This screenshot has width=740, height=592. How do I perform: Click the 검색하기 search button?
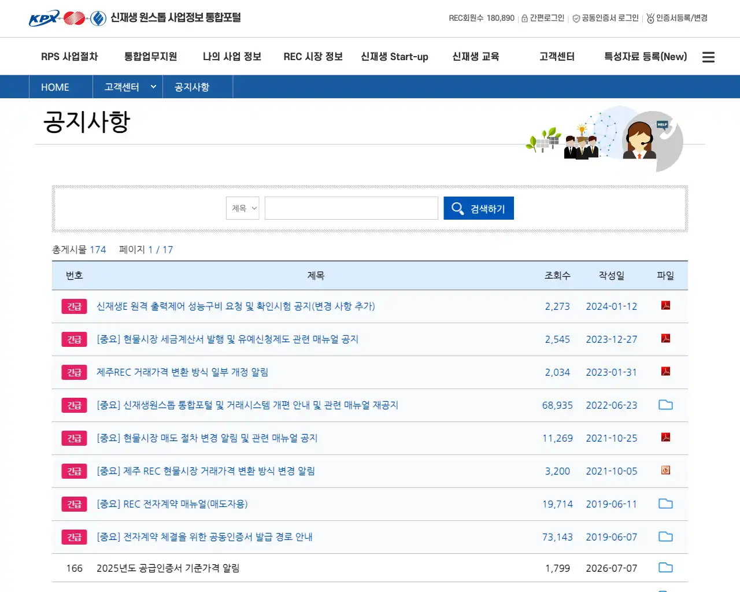pyautogui.click(x=479, y=208)
